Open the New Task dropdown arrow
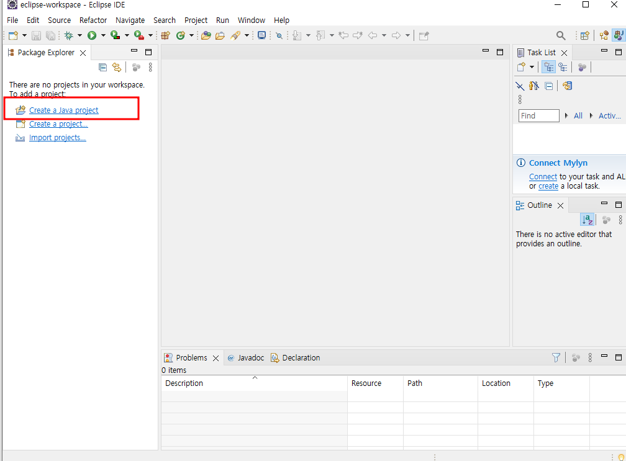The height and width of the screenshot is (461, 626). 532,67
